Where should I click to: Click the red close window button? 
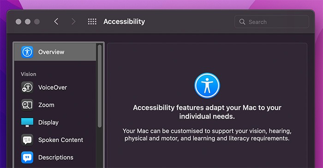(x=18, y=22)
